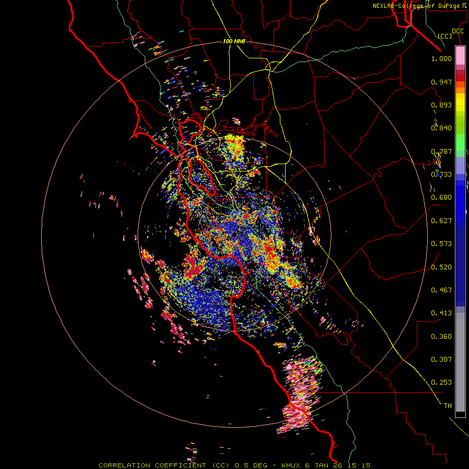
Task: Pick the yellow segment of the color bar
Action: tap(460, 103)
